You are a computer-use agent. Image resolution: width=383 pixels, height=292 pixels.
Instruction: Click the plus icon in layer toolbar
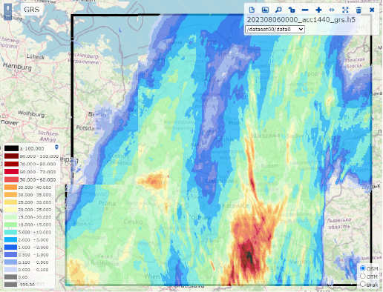[318, 10]
